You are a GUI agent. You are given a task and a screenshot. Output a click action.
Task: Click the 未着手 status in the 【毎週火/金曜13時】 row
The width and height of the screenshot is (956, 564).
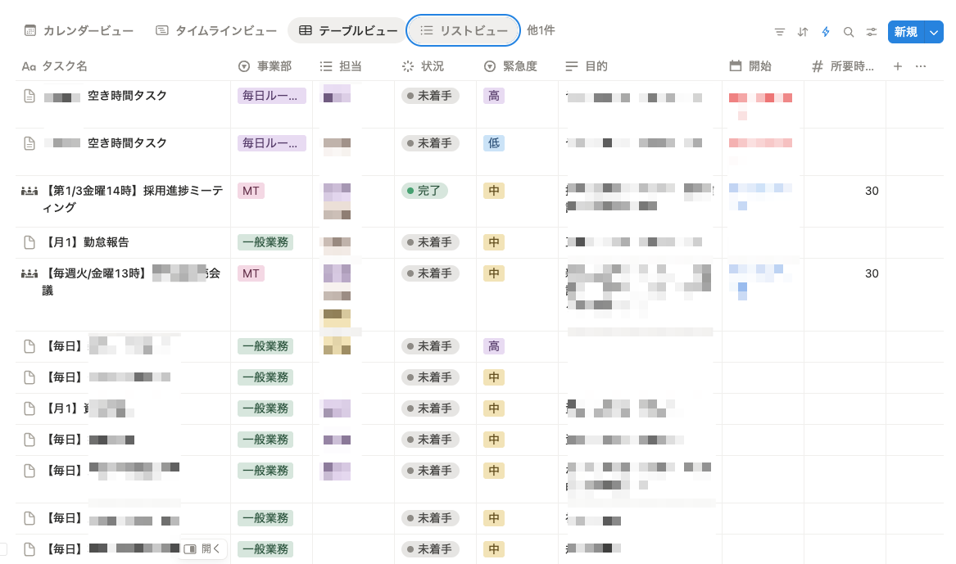click(x=430, y=274)
